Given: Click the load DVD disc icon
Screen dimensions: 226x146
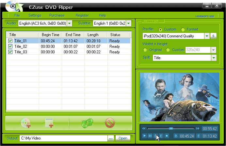Looking at the screenshot, I should (26, 123).
